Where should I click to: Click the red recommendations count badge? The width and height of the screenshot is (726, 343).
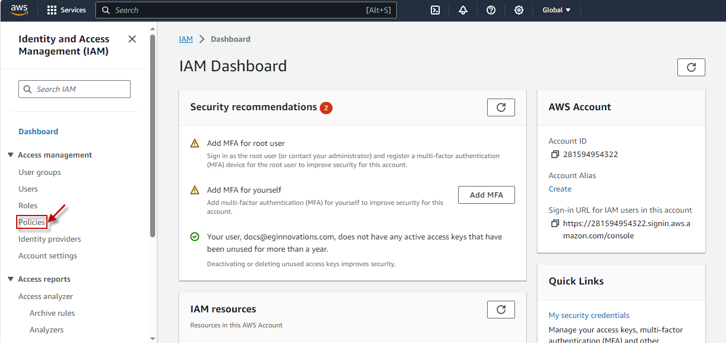(326, 107)
